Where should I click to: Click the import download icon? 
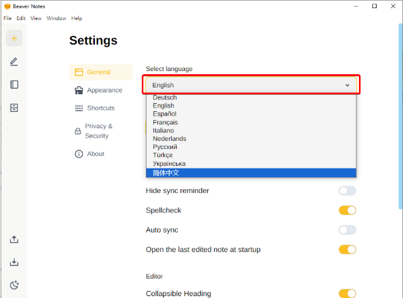pos(14,262)
